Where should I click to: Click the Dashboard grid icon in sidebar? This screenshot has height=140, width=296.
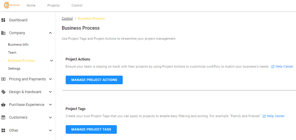[x=3, y=20]
